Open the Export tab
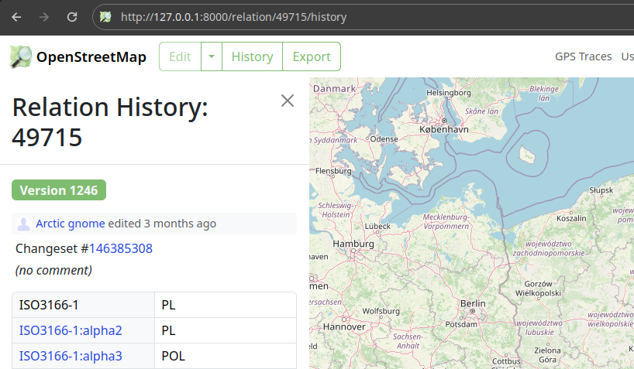Viewport: 634px width, 369px height. (312, 56)
